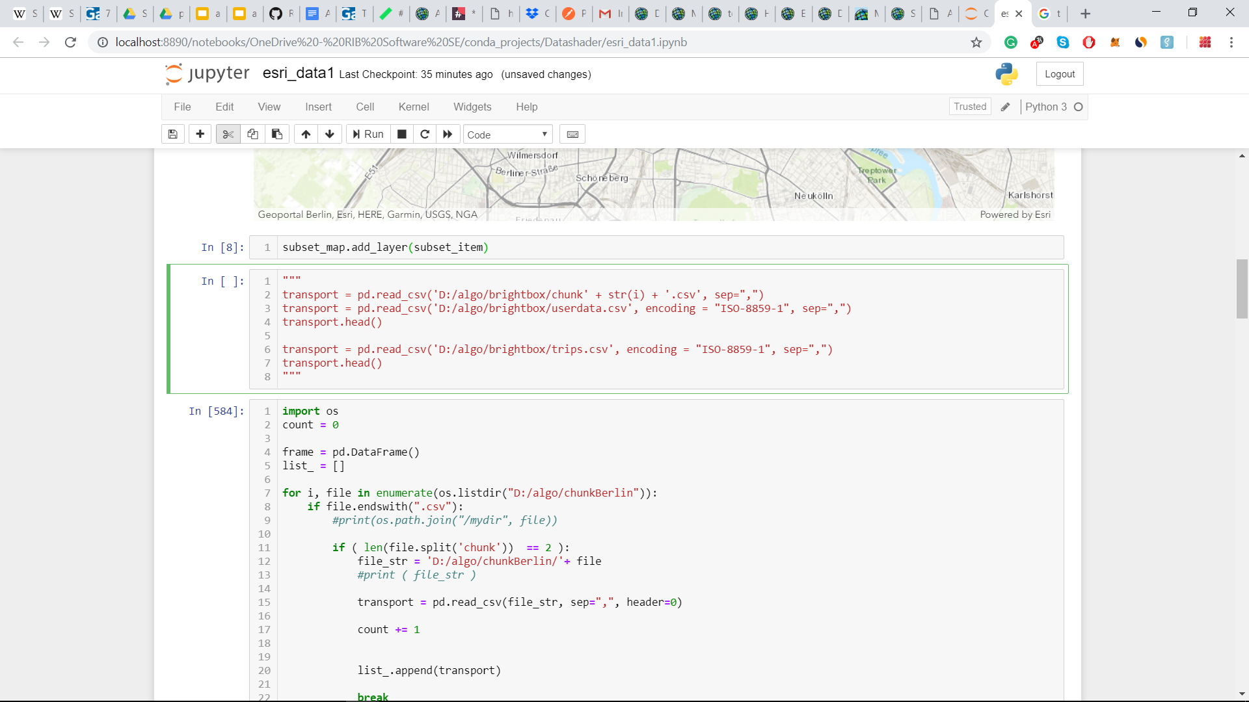Cut selected cells with scissors icon
The height and width of the screenshot is (702, 1249).
[228, 134]
